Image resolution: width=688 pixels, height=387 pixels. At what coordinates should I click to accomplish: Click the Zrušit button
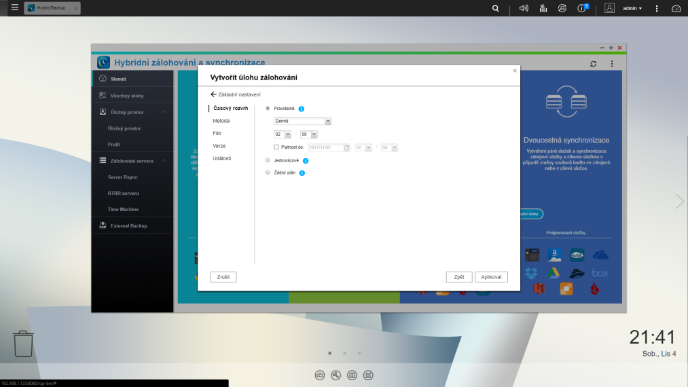[x=223, y=277]
